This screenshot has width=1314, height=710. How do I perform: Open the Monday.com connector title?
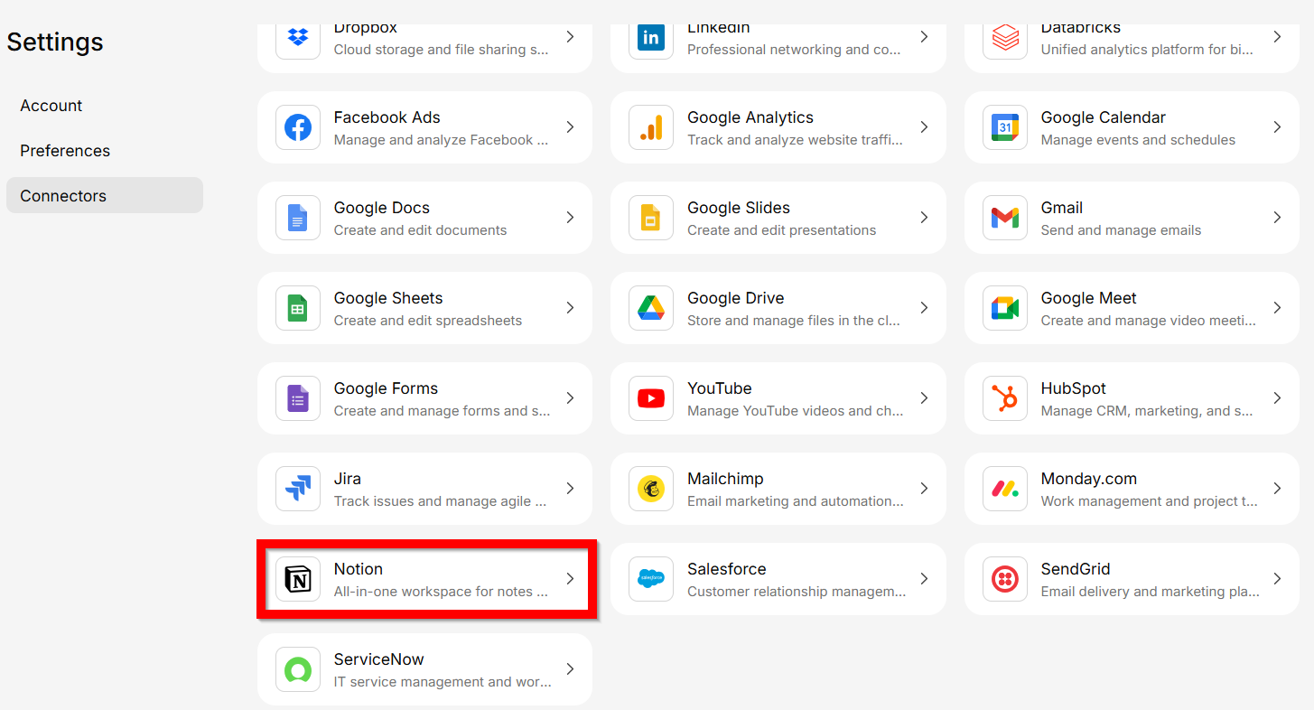(1088, 479)
